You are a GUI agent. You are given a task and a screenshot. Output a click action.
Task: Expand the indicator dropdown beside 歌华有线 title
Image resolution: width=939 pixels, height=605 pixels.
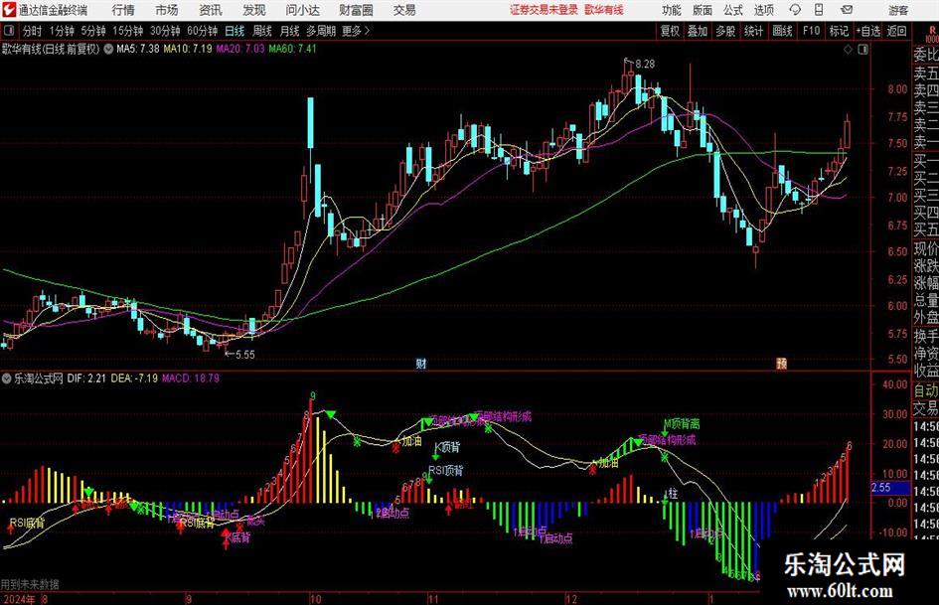108,49
